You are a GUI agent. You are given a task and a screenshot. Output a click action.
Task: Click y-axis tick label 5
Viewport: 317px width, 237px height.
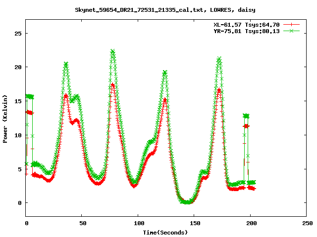(20, 169)
